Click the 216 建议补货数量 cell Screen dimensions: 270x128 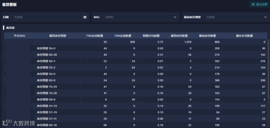(244, 61)
